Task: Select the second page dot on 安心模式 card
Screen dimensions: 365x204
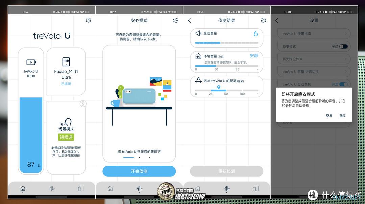Action: pos(139,158)
